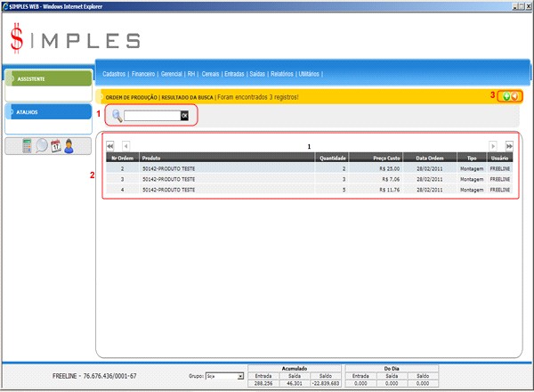Click the OK search button

coord(184,116)
